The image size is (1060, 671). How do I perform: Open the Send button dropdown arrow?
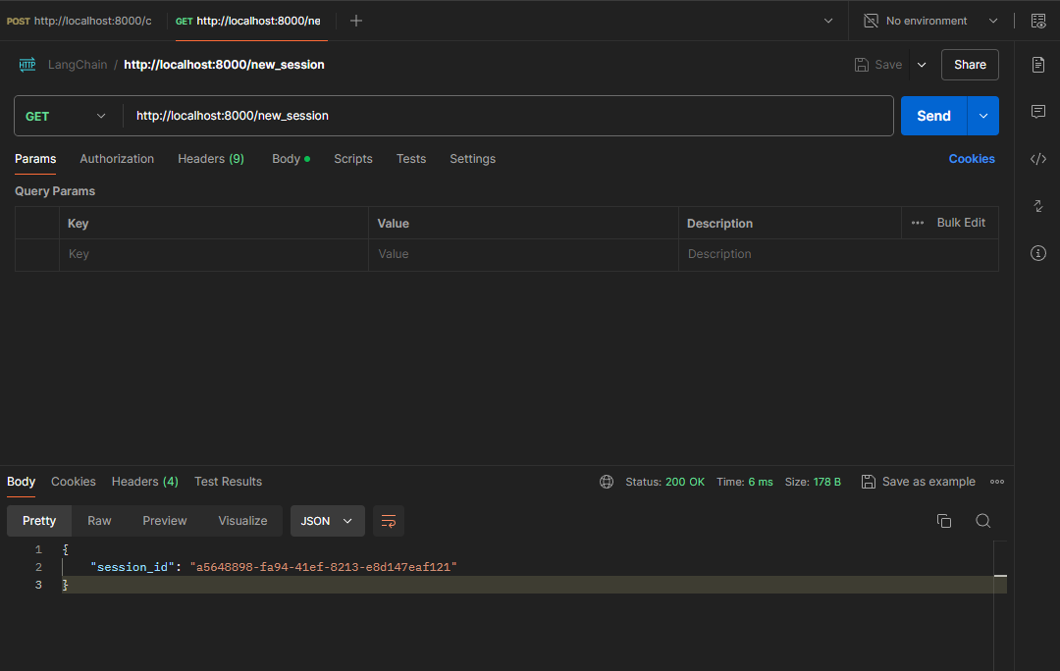(x=983, y=116)
